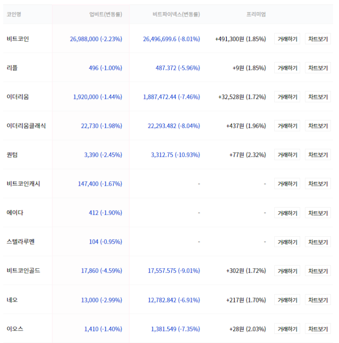Image resolution: width=339 pixels, height=343 pixels.
Task: Click the 비트파이넥스(변동률) column header
Action: point(176,14)
